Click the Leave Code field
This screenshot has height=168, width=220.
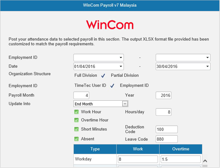[x=167, y=139]
